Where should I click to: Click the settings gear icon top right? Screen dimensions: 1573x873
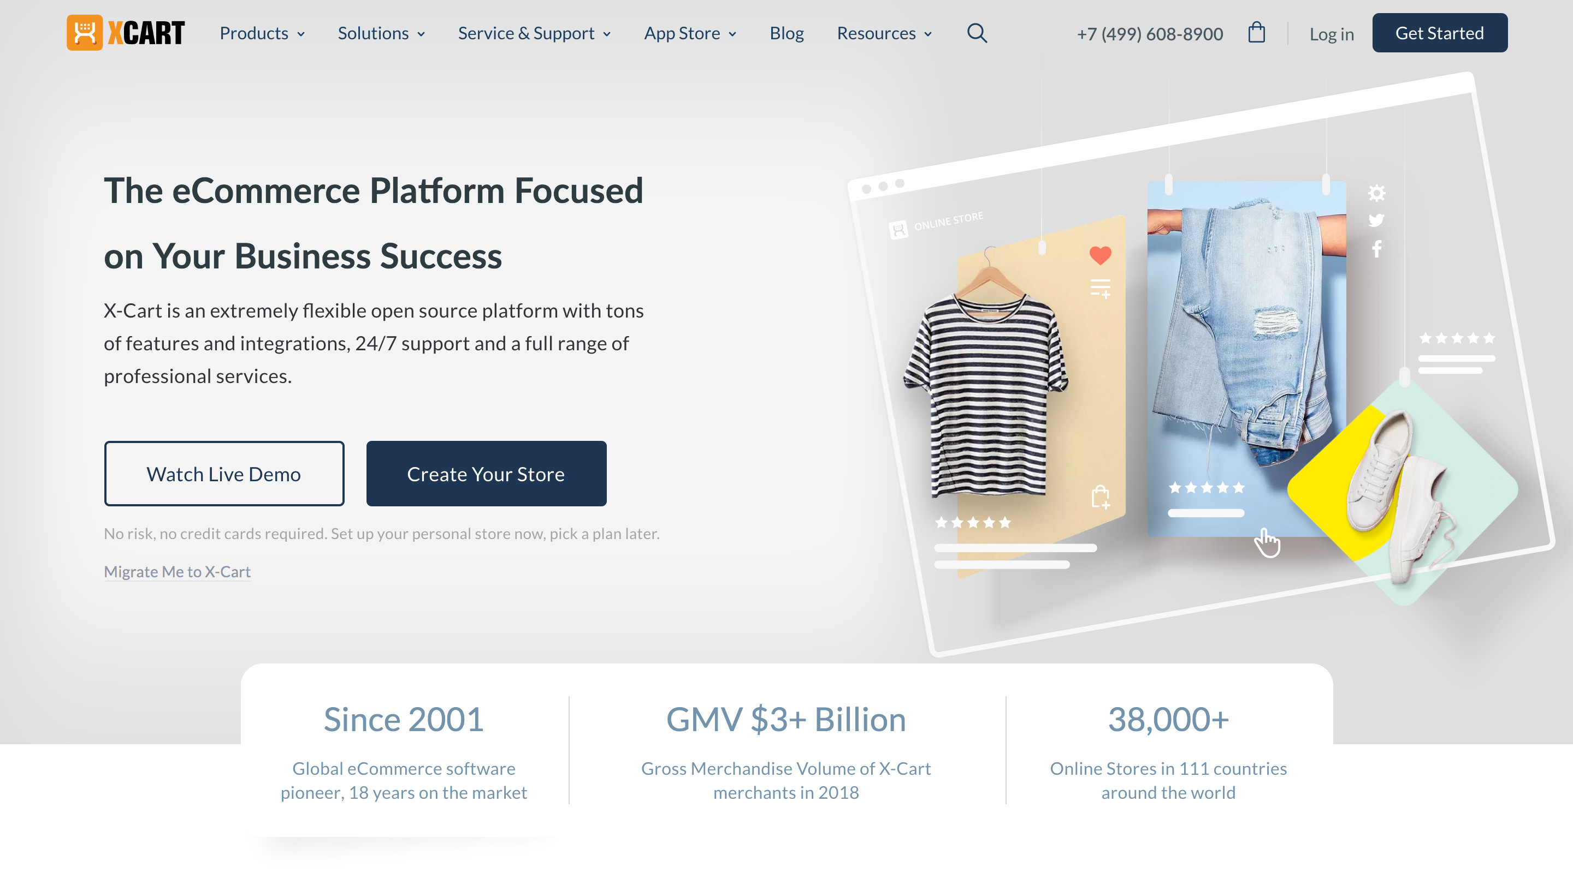click(x=1376, y=194)
